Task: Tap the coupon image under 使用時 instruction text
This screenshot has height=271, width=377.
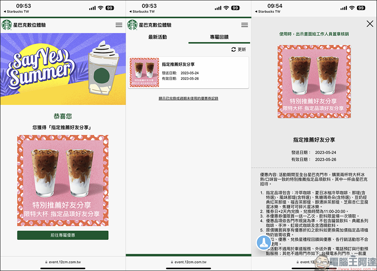Action: (x=314, y=82)
